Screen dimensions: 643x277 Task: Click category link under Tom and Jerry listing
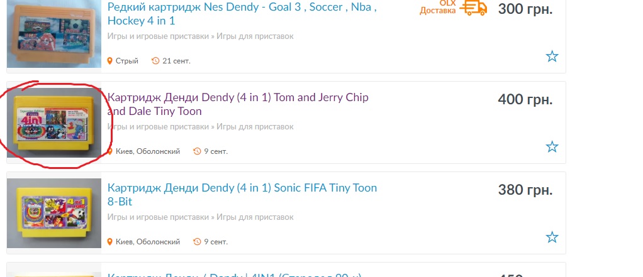pos(201,126)
